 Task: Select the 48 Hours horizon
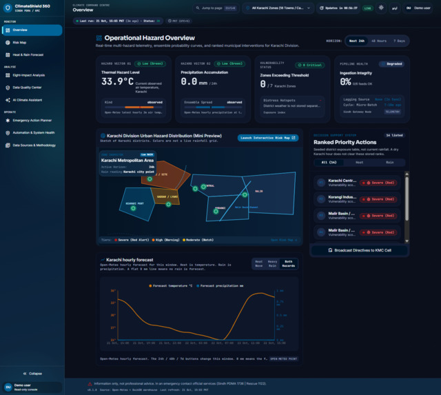378,41
